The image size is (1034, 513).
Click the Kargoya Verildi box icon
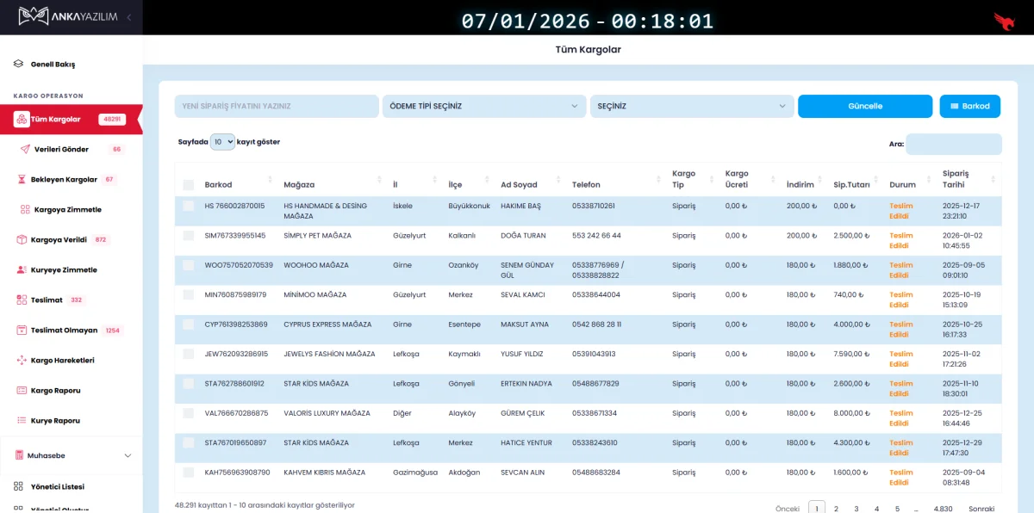pyautogui.click(x=22, y=240)
